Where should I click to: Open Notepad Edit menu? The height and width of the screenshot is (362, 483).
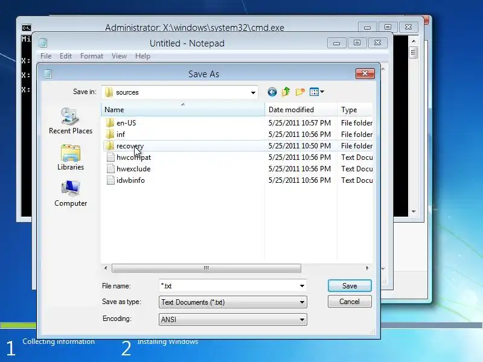pos(66,56)
